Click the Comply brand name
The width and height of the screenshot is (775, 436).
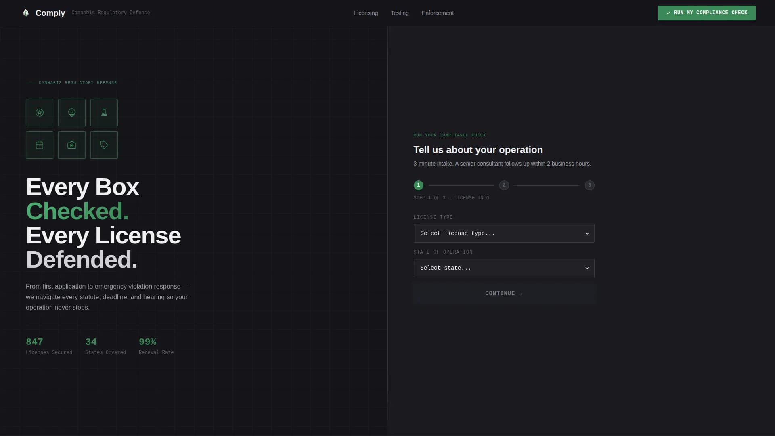[x=50, y=13]
